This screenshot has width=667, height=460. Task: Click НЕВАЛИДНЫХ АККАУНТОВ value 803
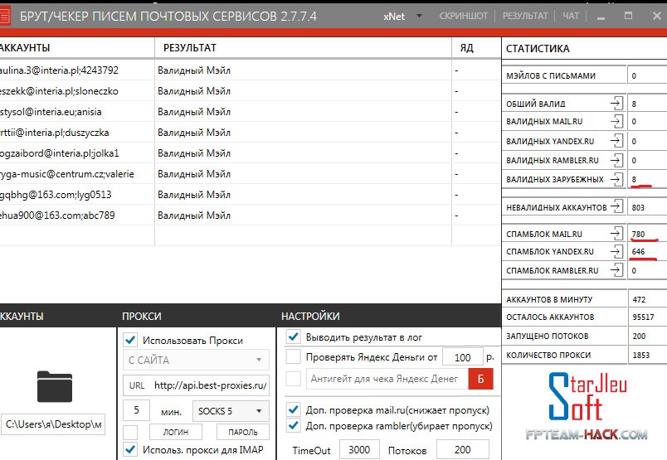tap(638, 207)
